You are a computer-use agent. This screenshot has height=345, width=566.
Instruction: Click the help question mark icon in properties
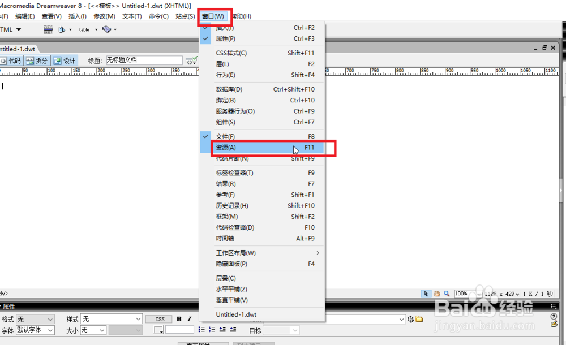click(x=554, y=316)
